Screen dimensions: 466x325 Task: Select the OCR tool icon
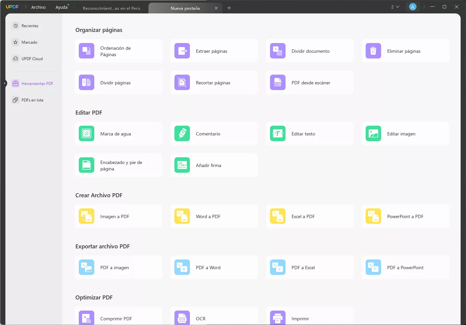(x=182, y=318)
